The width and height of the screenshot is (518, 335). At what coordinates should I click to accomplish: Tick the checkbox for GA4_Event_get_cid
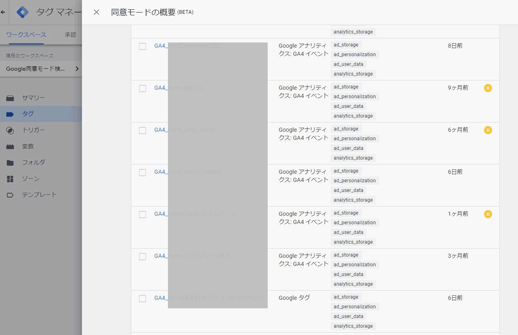143,88
